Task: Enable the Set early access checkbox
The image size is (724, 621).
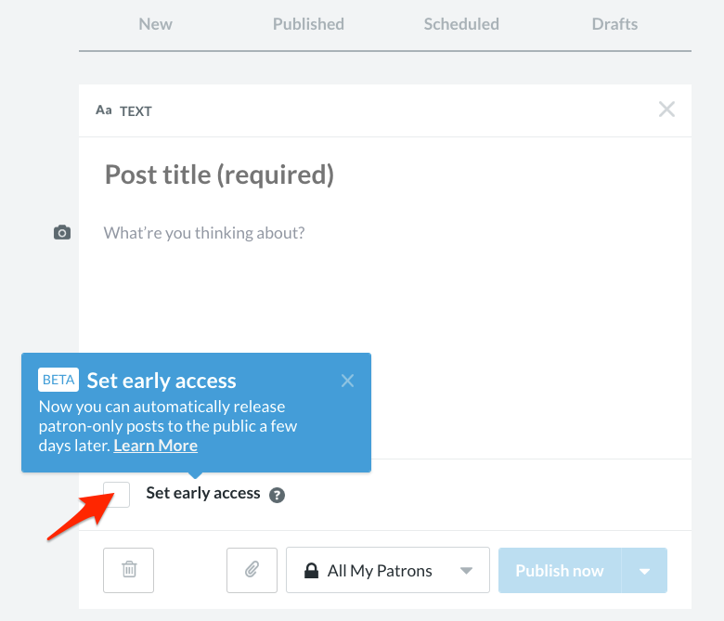Action: click(117, 495)
